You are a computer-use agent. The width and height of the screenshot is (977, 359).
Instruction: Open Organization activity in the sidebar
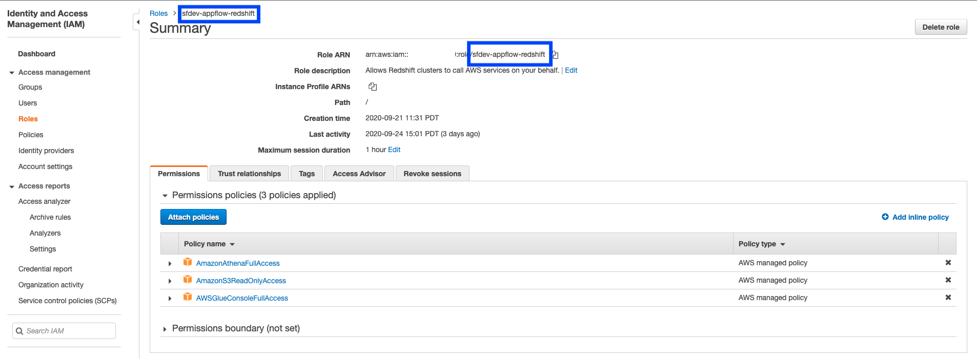pos(51,285)
